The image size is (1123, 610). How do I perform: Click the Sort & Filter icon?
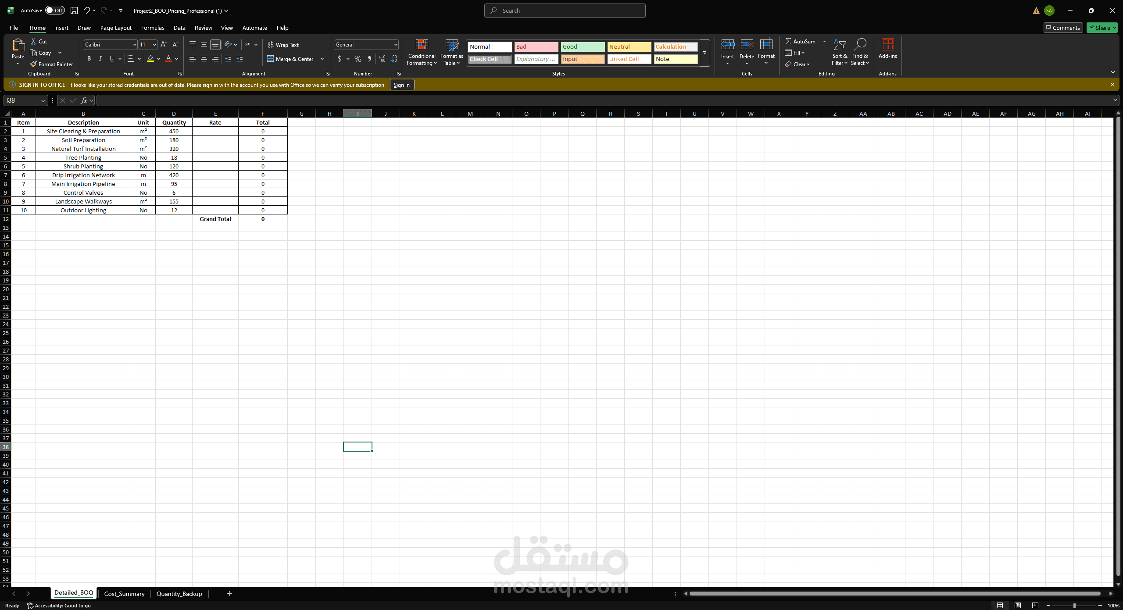coord(839,45)
